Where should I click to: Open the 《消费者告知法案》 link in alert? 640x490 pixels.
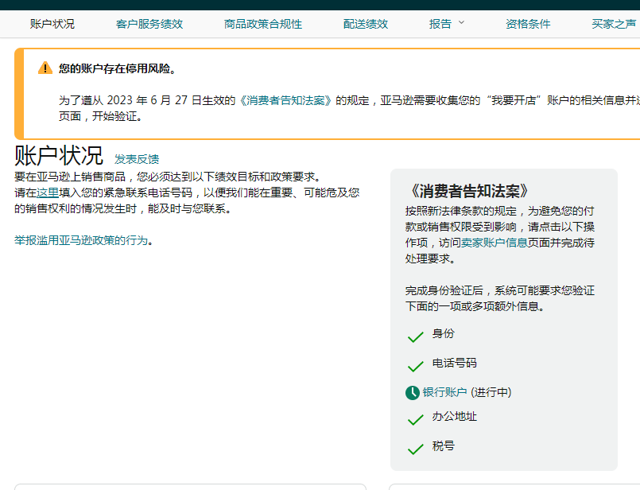pyautogui.click(x=285, y=100)
